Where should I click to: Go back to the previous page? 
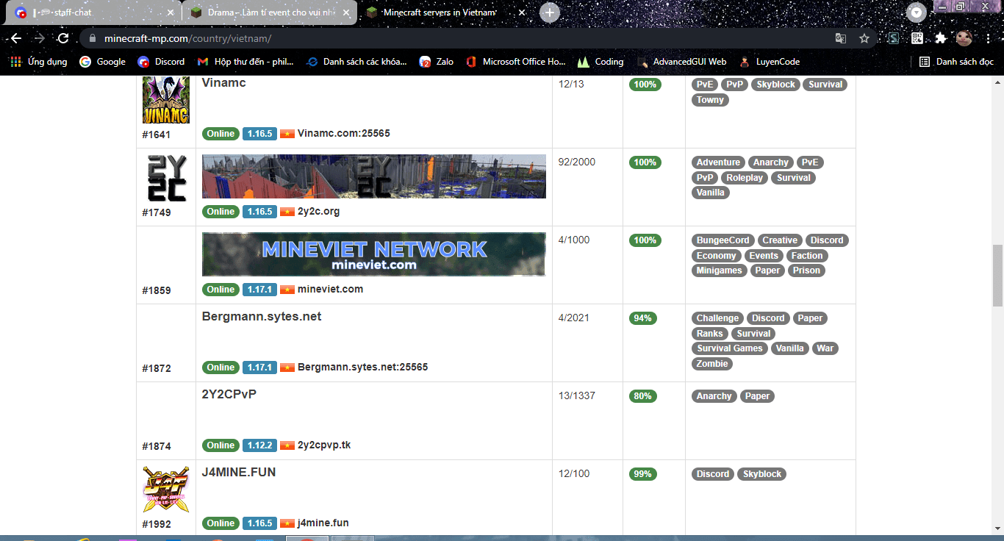click(x=16, y=38)
